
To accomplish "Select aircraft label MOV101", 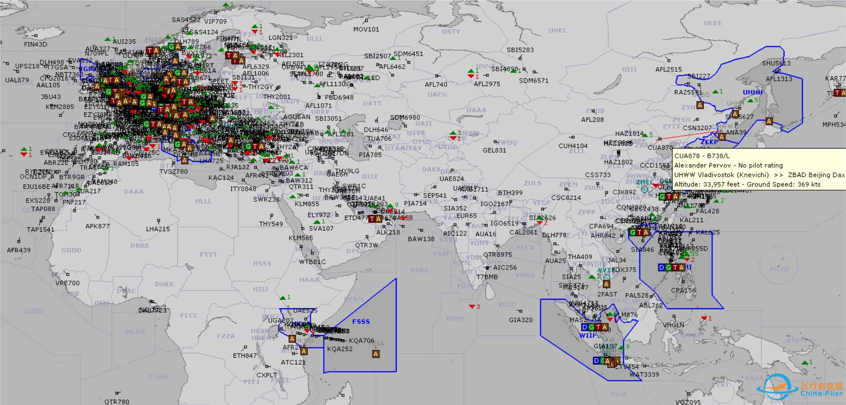I will click(x=366, y=29).
